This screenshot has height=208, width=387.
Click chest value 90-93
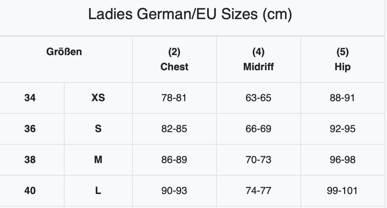(x=174, y=191)
